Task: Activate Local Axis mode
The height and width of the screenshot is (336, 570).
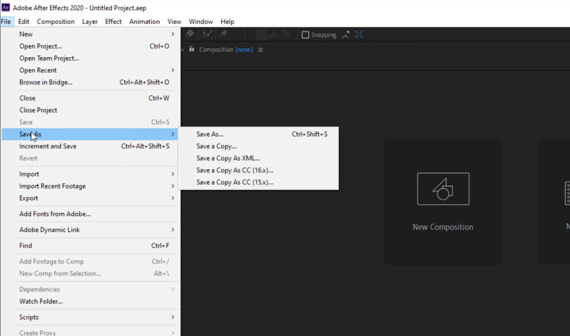Action: 262,34
